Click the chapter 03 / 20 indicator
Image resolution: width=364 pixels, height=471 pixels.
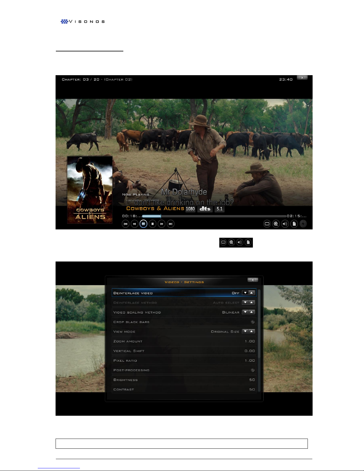[97, 79]
